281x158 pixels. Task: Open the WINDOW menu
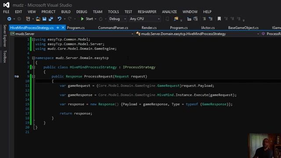(x=190, y=12)
